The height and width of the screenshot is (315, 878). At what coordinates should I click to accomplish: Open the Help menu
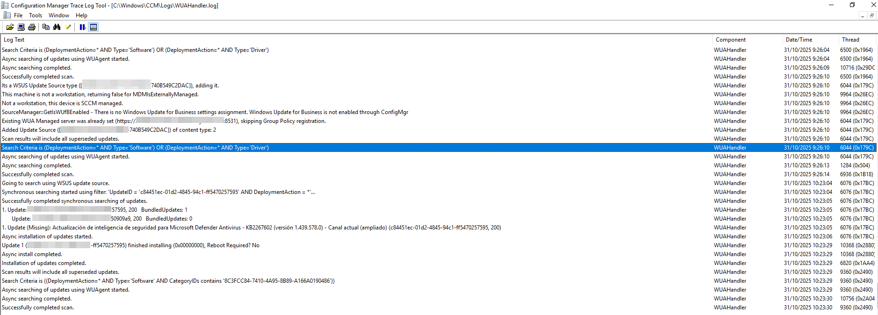pos(81,15)
